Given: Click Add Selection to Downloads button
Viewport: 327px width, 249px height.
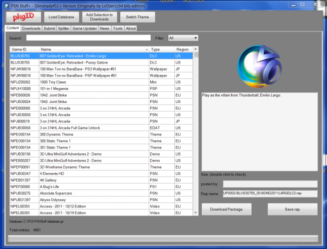Looking at the screenshot, I should tap(99, 17).
